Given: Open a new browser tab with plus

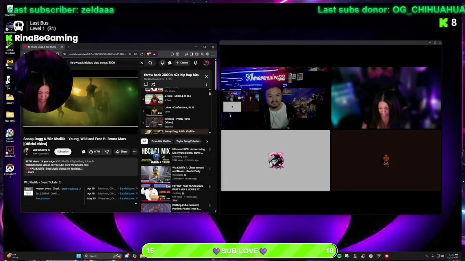Looking at the screenshot, I should pos(68,47).
